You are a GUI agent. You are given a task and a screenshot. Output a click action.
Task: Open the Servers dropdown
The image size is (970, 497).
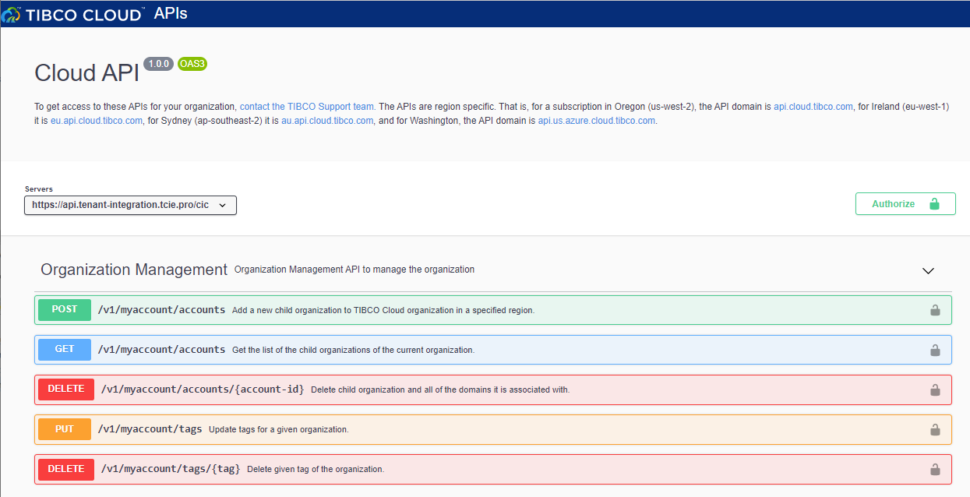130,205
